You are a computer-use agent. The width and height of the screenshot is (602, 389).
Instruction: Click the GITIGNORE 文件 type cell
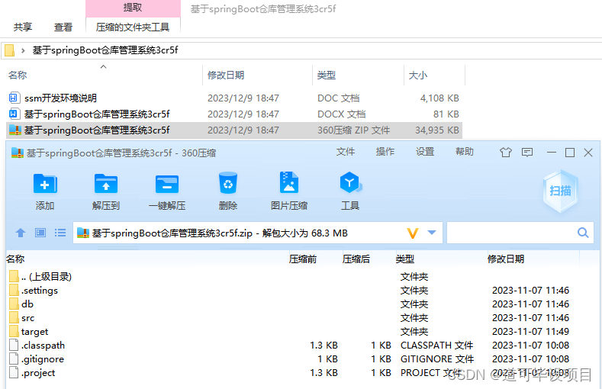click(x=437, y=359)
